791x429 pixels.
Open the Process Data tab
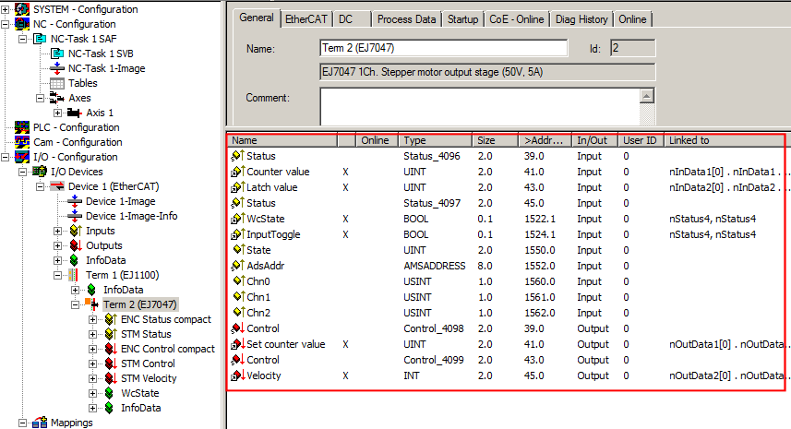click(x=407, y=19)
